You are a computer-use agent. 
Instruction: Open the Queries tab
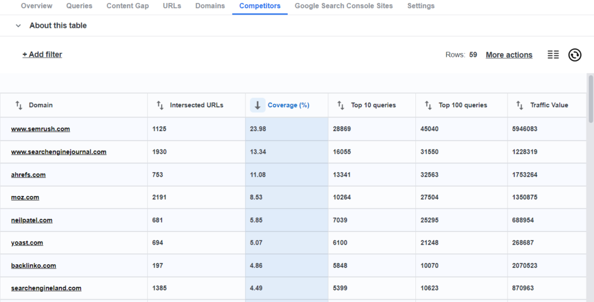click(x=79, y=6)
